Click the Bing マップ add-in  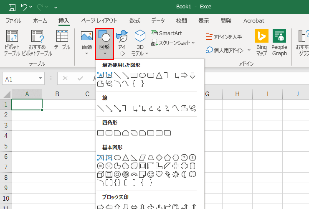pyautogui.click(x=261, y=43)
